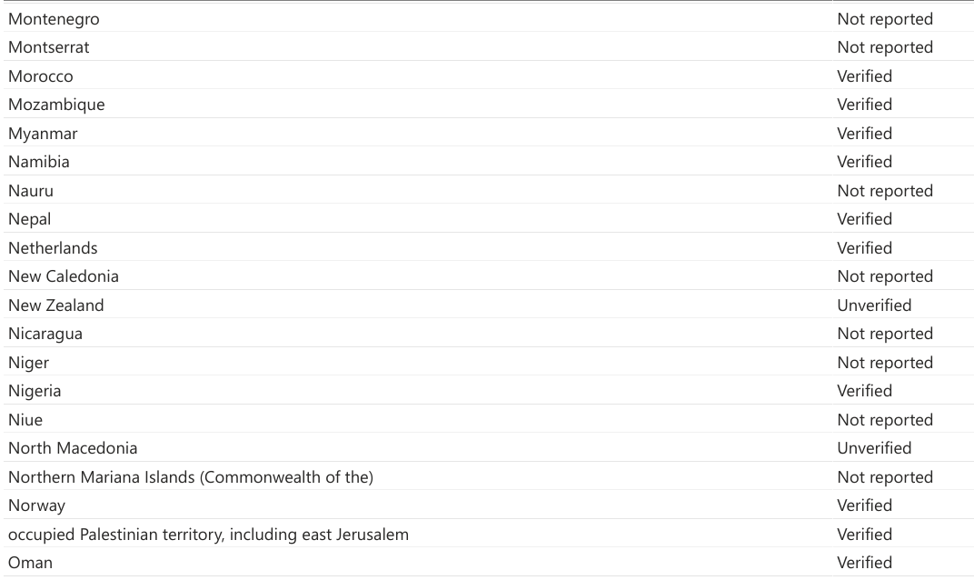Select the Montserrat row name
Viewport: 974px width, 580px height.
coord(49,47)
